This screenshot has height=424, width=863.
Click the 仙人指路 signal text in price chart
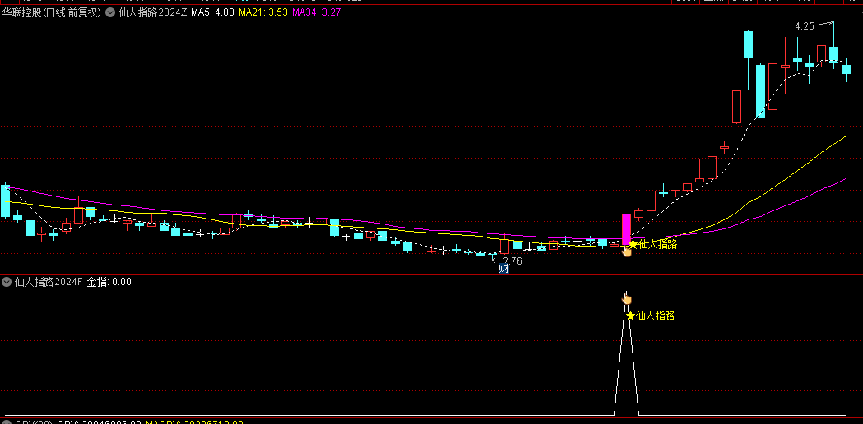pyautogui.click(x=657, y=244)
